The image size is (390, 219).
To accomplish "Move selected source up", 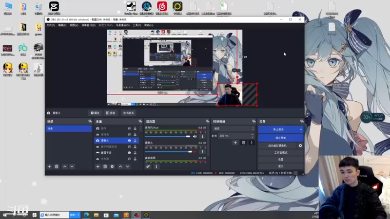I will pos(120,166).
